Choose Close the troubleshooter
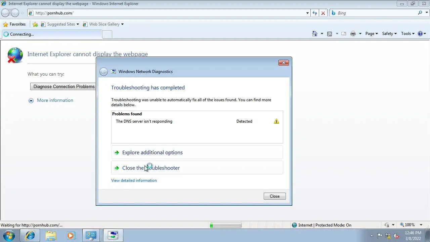This screenshot has height=242, width=430. (x=197, y=168)
